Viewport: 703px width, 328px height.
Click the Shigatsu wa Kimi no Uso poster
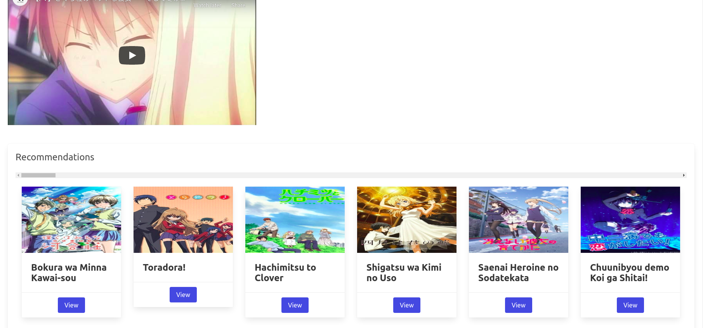(x=407, y=220)
